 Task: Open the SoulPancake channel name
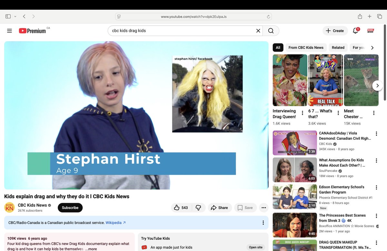tap(328, 171)
